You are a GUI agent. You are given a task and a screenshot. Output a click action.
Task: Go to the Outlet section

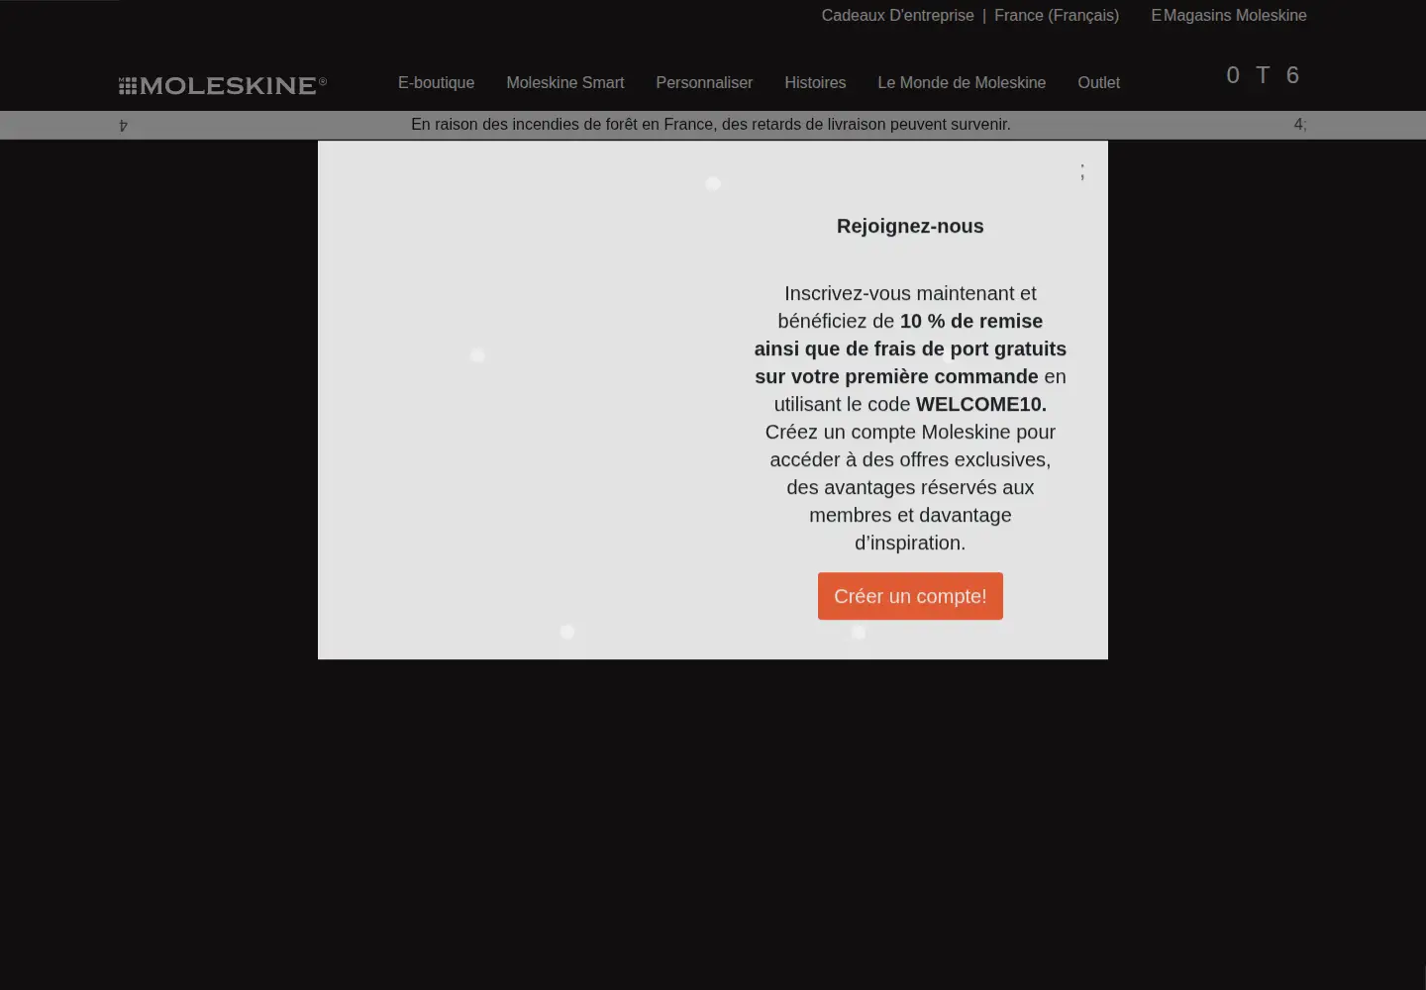point(1098,83)
